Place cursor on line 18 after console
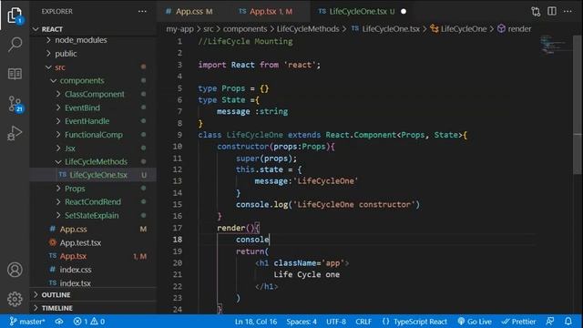The height and width of the screenshot is (328, 583). [x=270, y=240]
